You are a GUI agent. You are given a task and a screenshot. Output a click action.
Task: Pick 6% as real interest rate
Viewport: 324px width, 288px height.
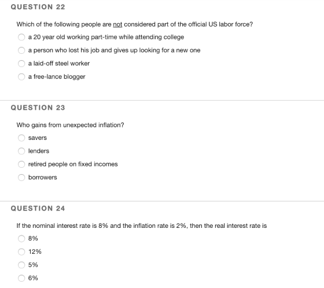21,278
